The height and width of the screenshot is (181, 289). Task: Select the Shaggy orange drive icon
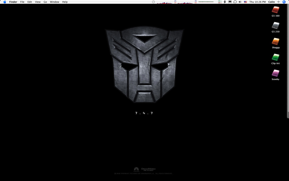[275, 41]
